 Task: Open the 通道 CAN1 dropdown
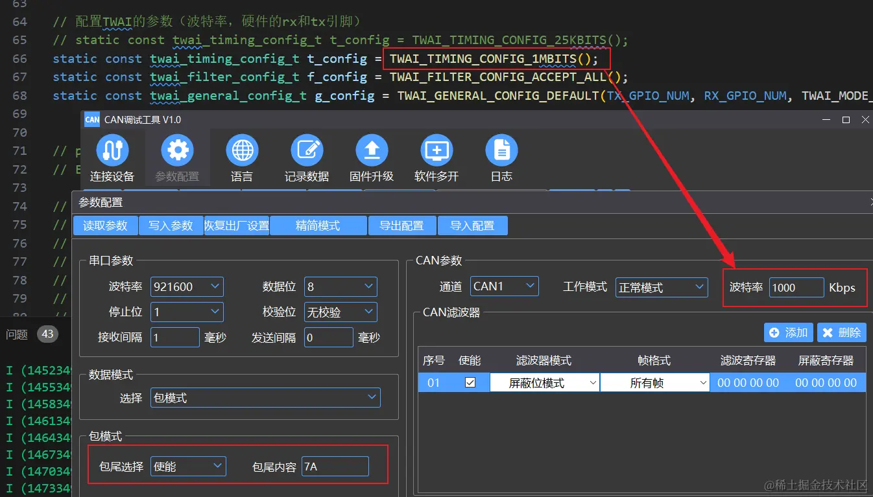[x=504, y=286]
